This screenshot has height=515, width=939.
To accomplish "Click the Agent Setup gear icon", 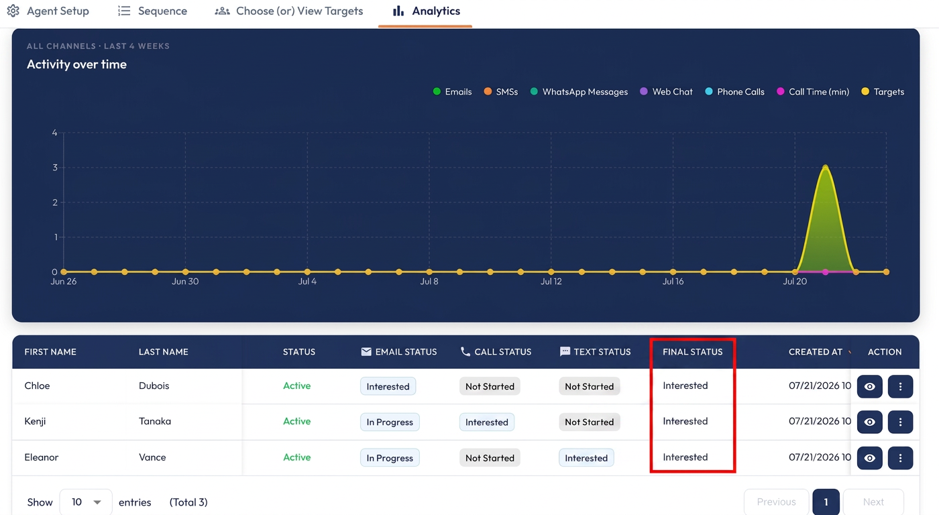I will (x=13, y=11).
